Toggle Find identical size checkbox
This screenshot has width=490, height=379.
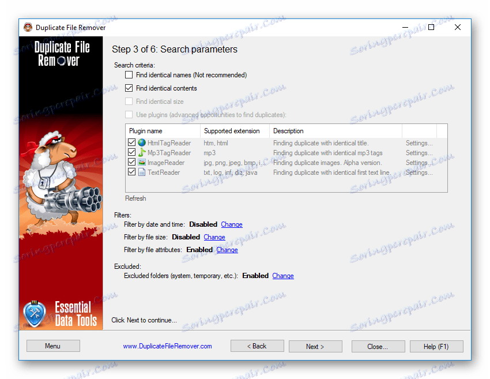[129, 102]
